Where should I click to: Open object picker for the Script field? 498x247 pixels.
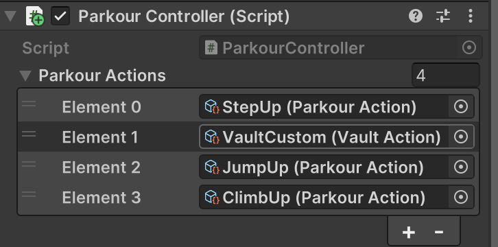pyautogui.click(x=469, y=47)
